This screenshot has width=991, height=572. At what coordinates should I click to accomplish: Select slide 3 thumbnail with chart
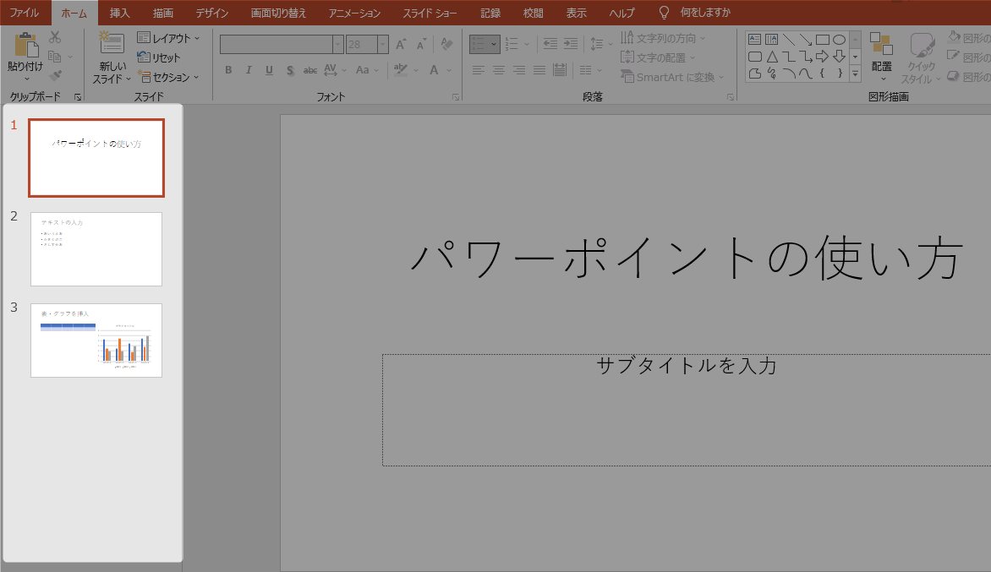click(x=96, y=340)
